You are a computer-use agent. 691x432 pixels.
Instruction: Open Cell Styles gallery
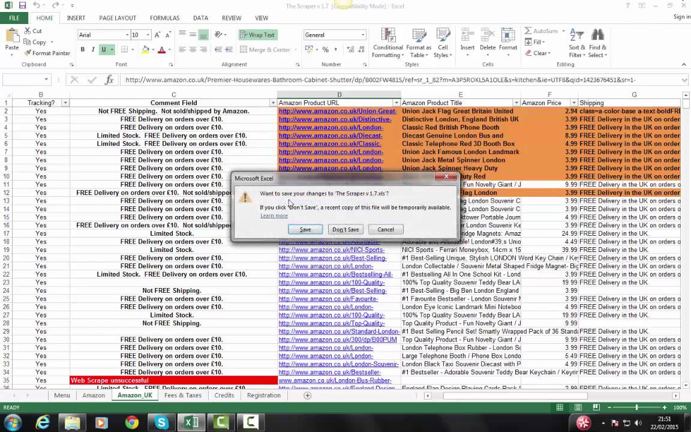tap(443, 43)
